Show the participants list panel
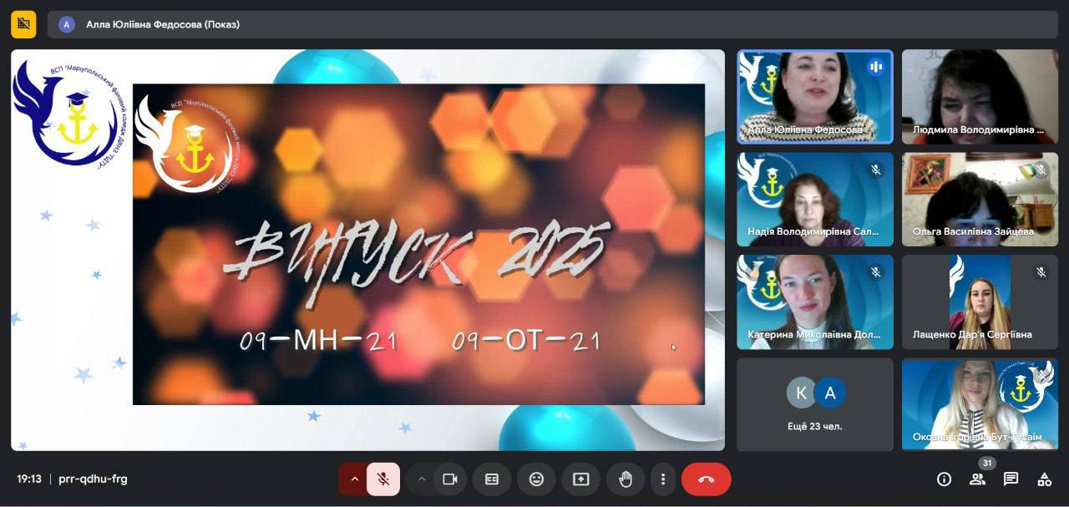Image resolution: width=1069 pixels, height=507 pixels. coord(977,479)
